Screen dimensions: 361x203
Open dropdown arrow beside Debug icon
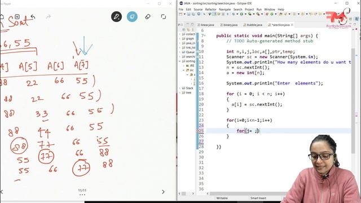pyautogui.click(x=237, y=14)
